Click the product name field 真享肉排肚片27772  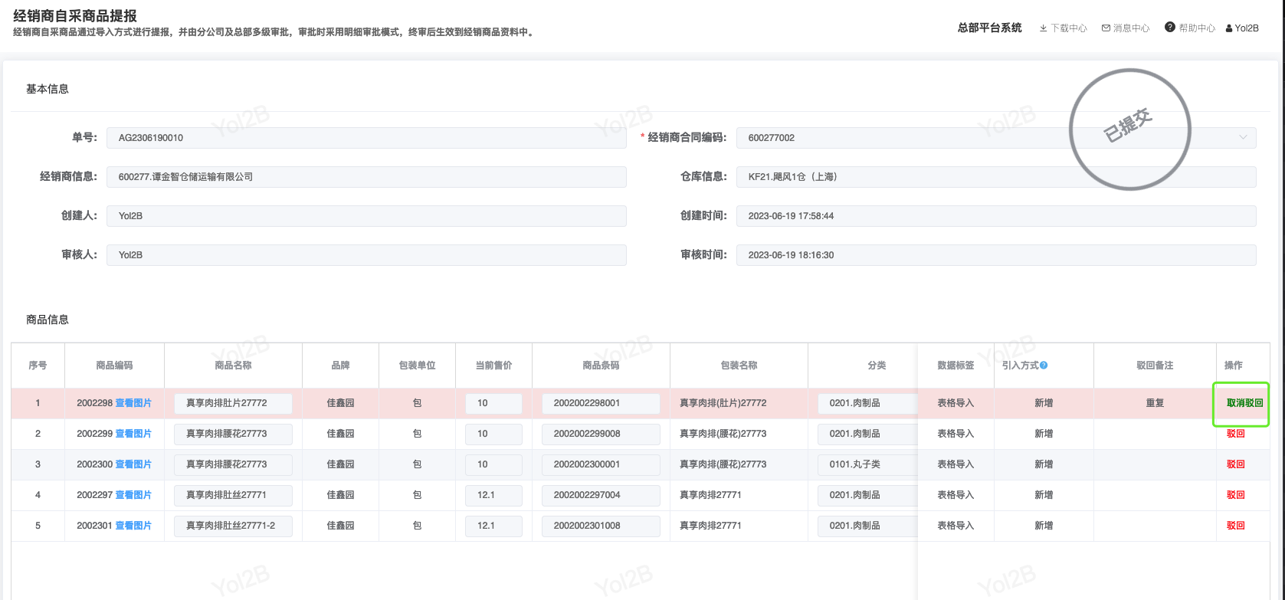pyautogui.click(x=233, y=403)
